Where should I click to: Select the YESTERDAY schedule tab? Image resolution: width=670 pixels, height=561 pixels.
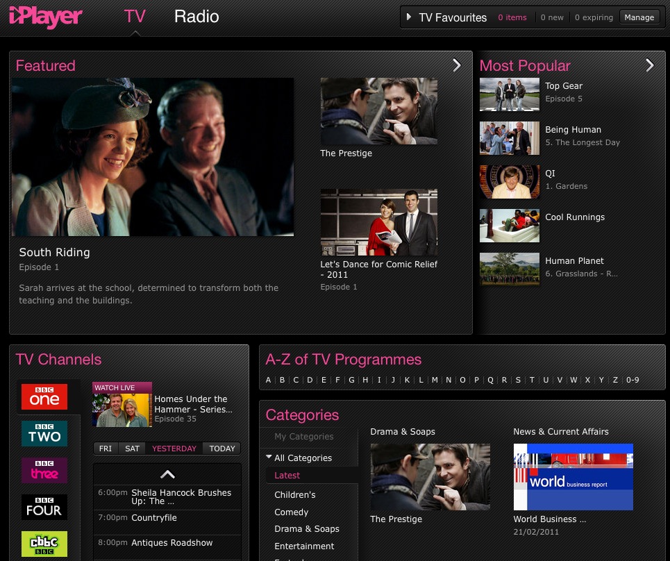click(174, 449)
